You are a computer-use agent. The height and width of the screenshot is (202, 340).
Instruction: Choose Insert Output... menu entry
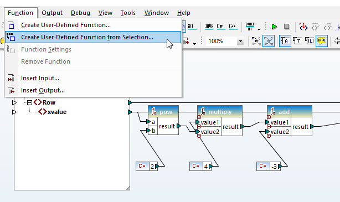tap(93, 90)
